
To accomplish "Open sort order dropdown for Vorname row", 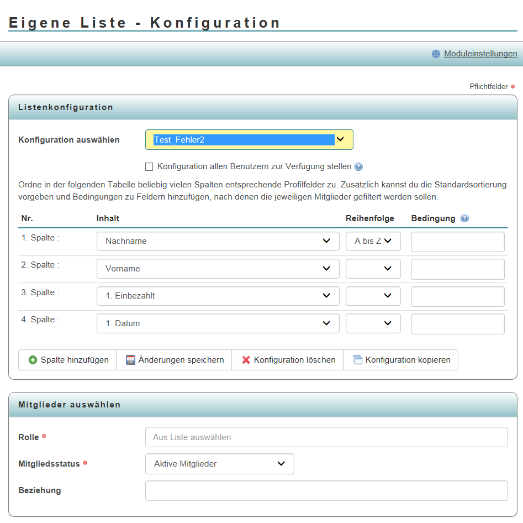I will pyautogui.click(x=373, y=269).
